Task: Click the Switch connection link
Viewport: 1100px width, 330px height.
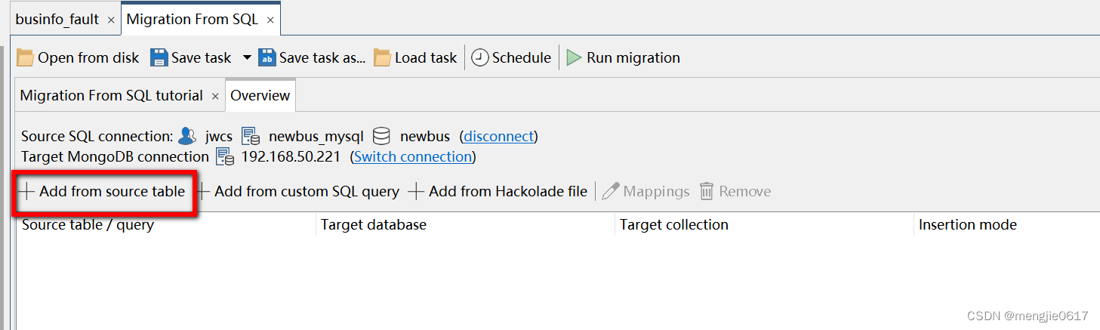Action: (413, 156)
